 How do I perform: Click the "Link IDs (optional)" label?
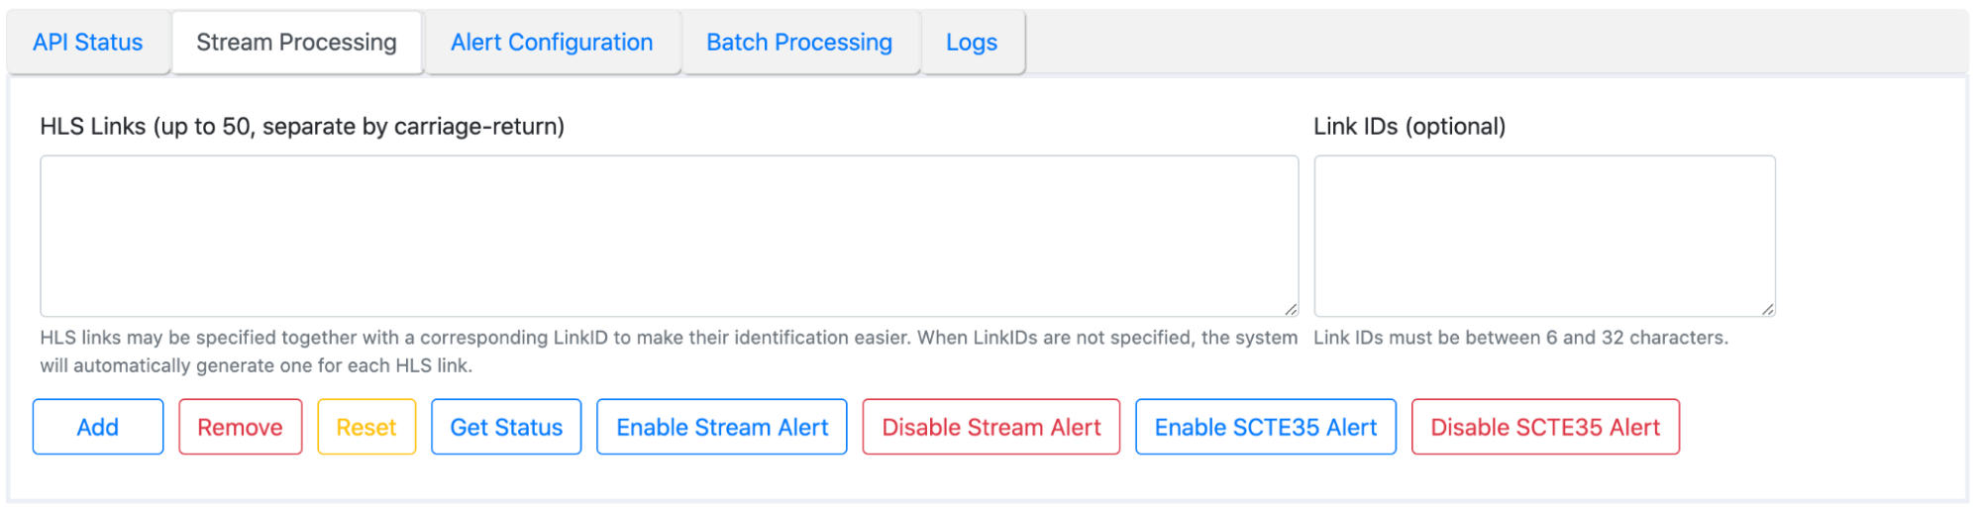pos(1408,127)
